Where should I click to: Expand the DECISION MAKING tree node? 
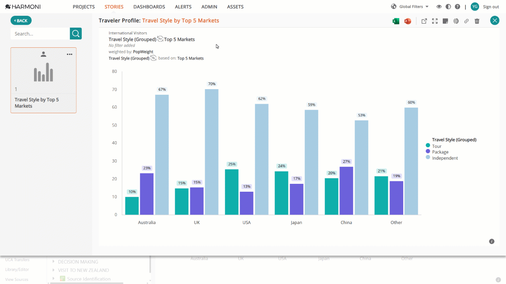point(53,262)
